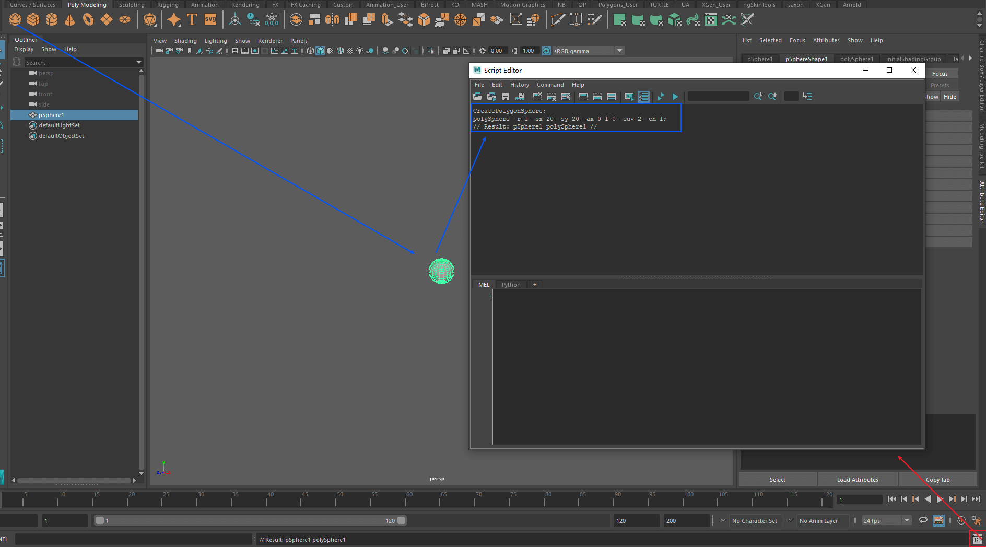Create a polygon disc from the shelf
The image size is (986, 547).
tap(125, 20)
